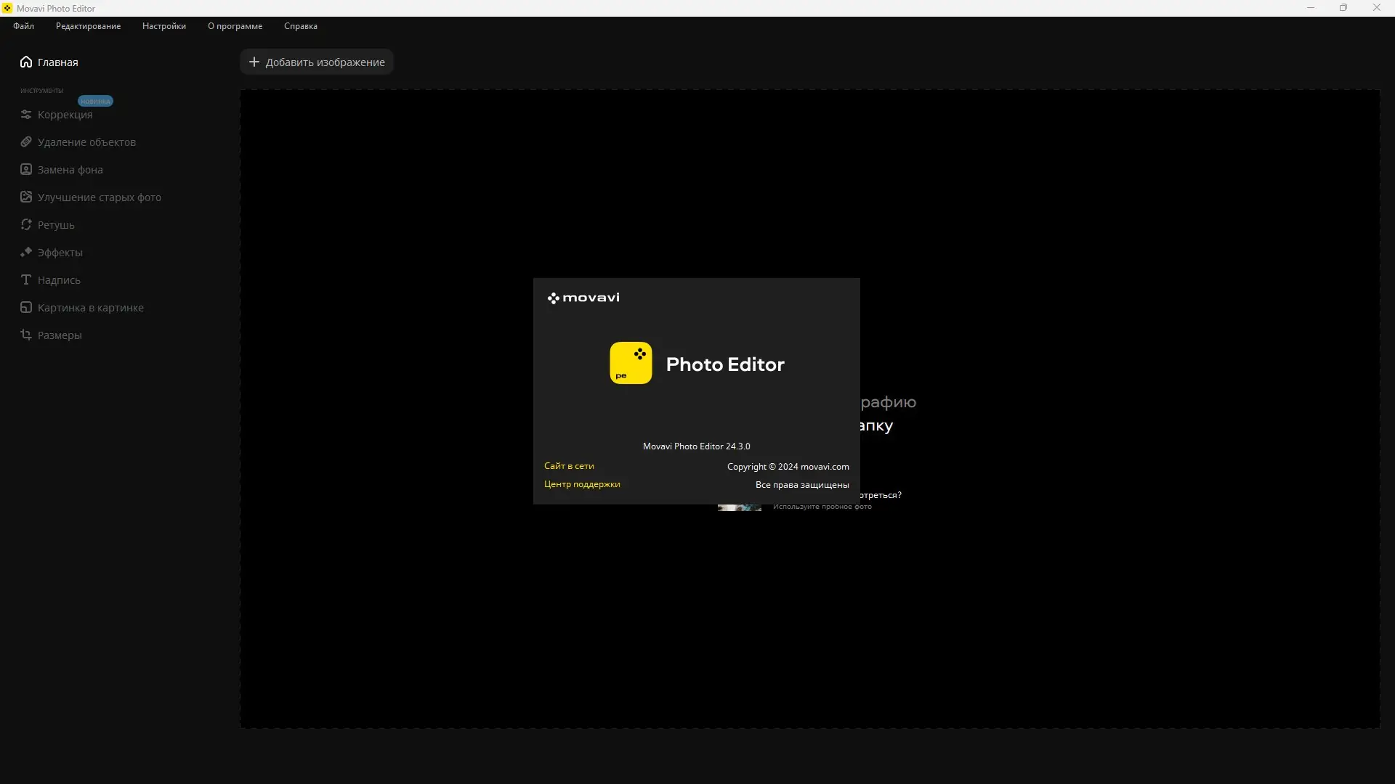Click the Home (Главная) house icon
Screen dimensions: 1395x784
coord(26,62)
